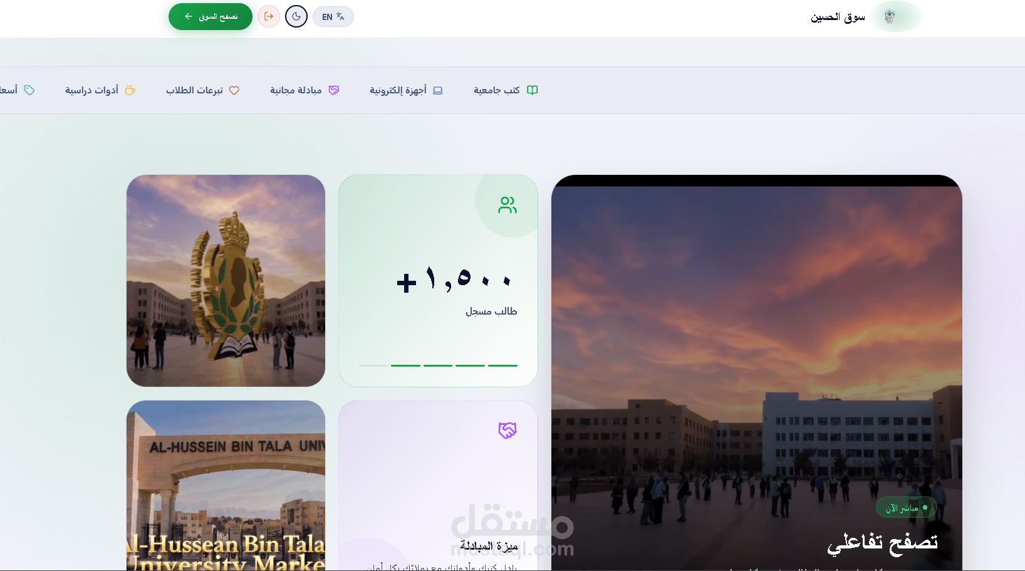Click the book icon beside كتب جامعية
This screenshot has width=1025, height=571.
(x=532, y=90)
